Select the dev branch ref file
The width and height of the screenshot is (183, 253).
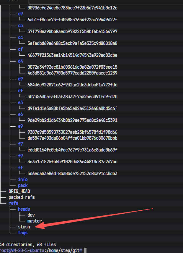tap(31, 215)
